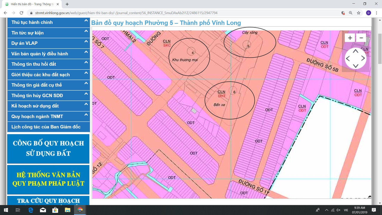Viewport: 382px width, 215px height.
Task: Click the page title Bản đồ quy hoạch Phường 5
Action: point(166,23)
